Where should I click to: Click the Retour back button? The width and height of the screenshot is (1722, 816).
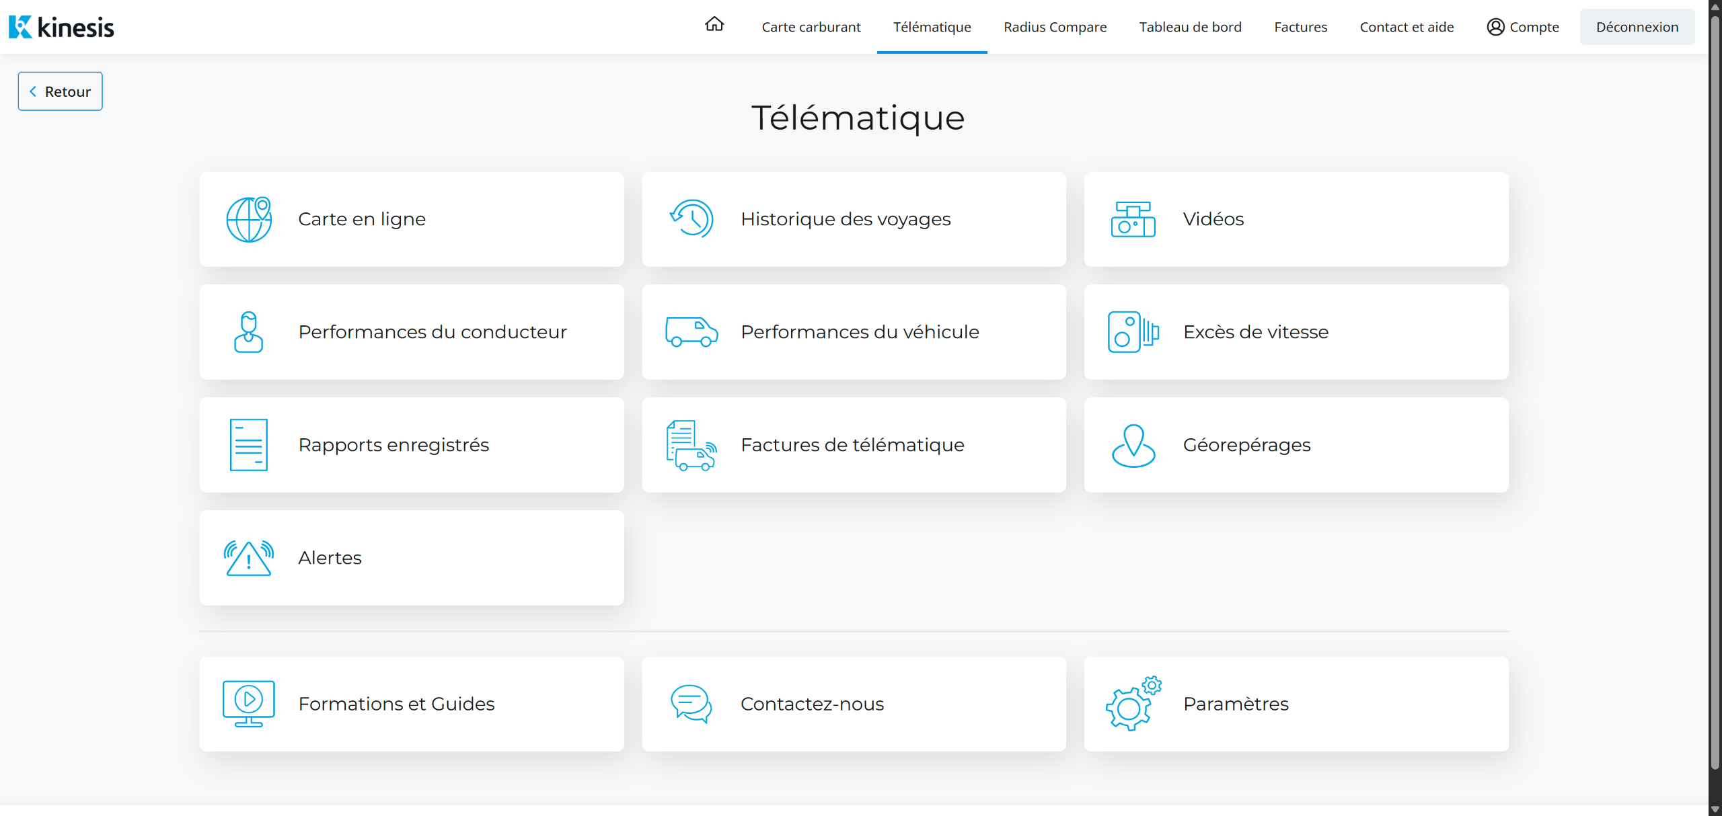coord(61,91)
